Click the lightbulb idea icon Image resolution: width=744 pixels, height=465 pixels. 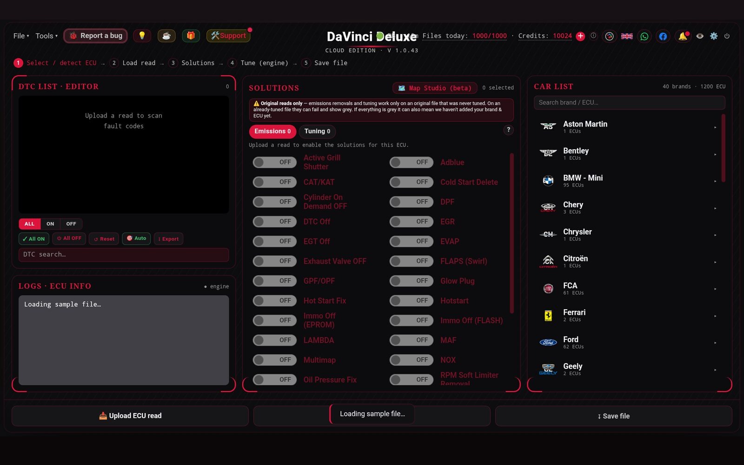coord(142,36)
